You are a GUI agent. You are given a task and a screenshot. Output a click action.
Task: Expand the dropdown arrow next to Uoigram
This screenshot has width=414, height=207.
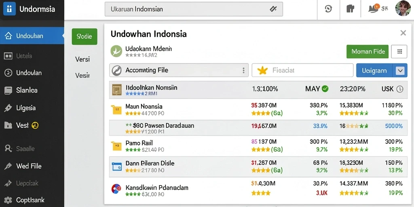(400, 70)
